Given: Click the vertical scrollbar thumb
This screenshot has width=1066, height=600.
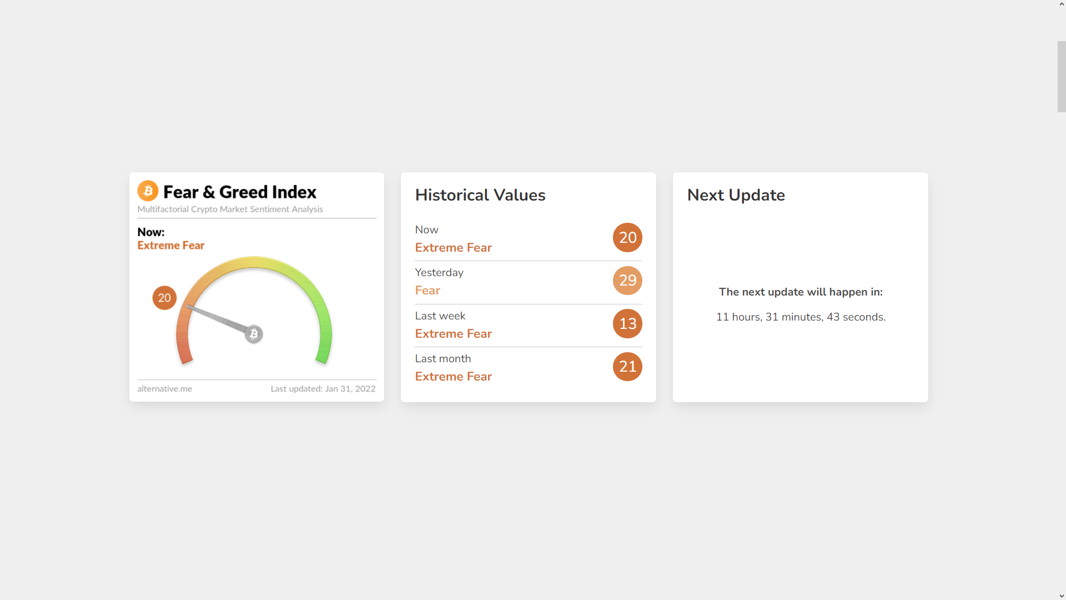Looking at the screenshot, I should (1062, 77).
